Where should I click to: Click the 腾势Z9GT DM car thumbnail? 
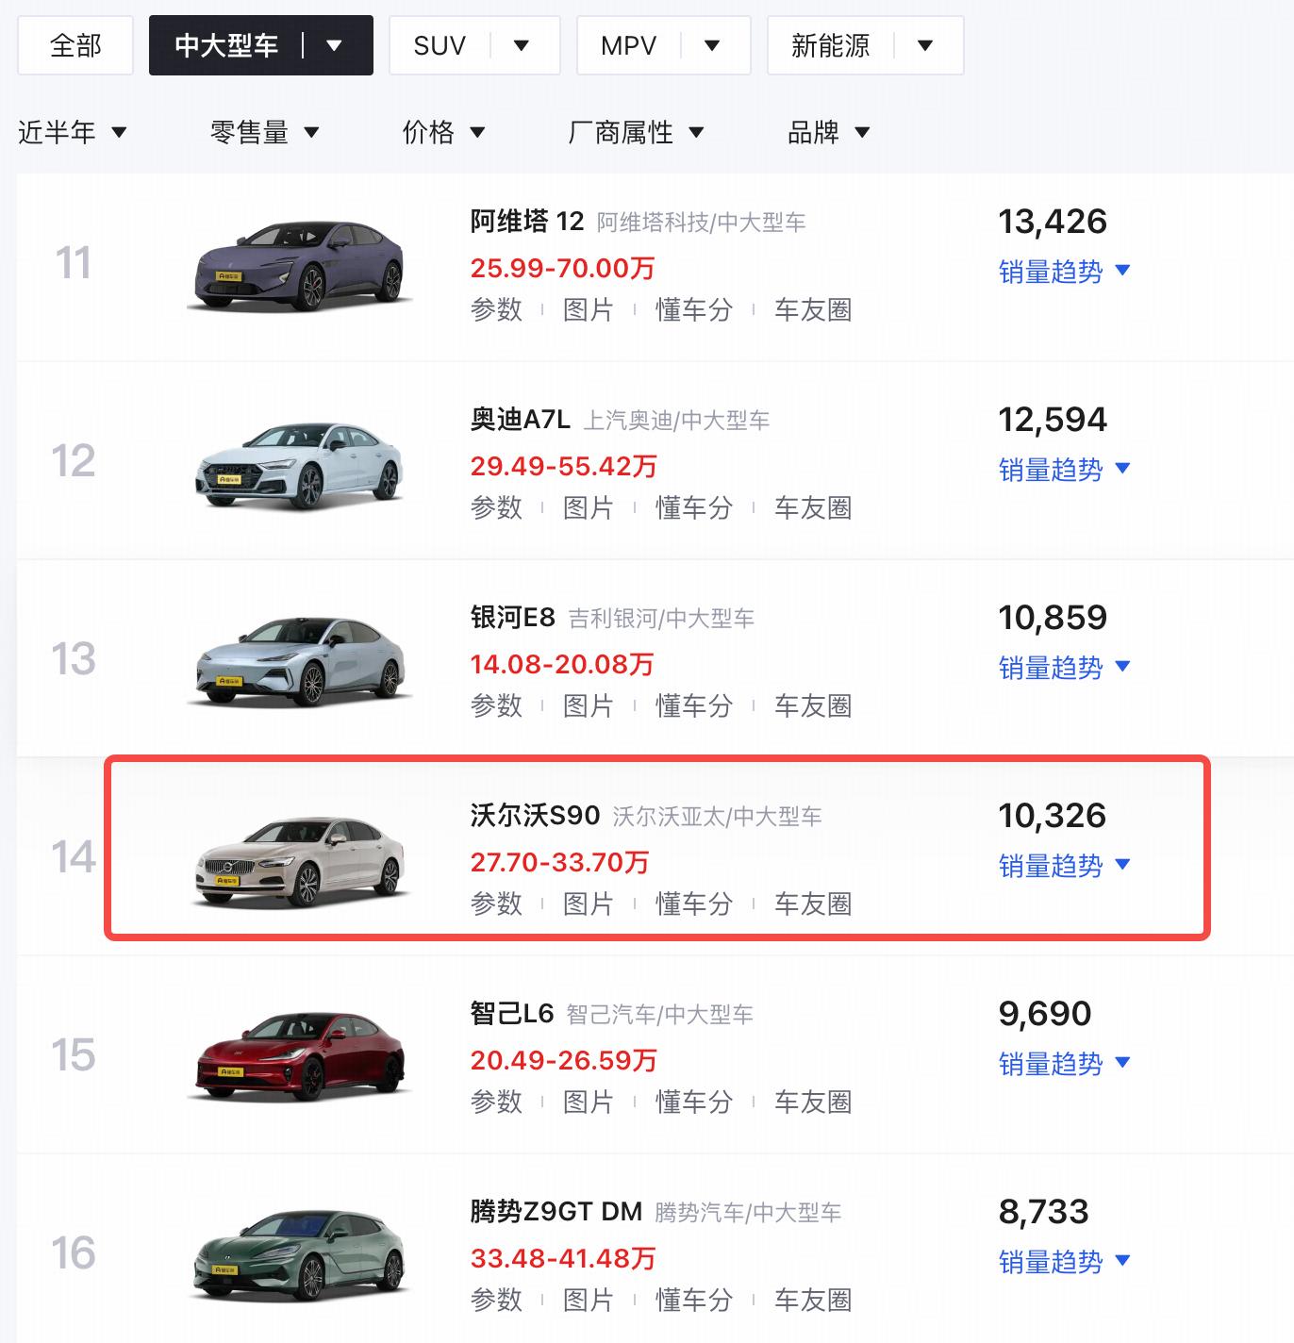click(x=302, y=1256)
